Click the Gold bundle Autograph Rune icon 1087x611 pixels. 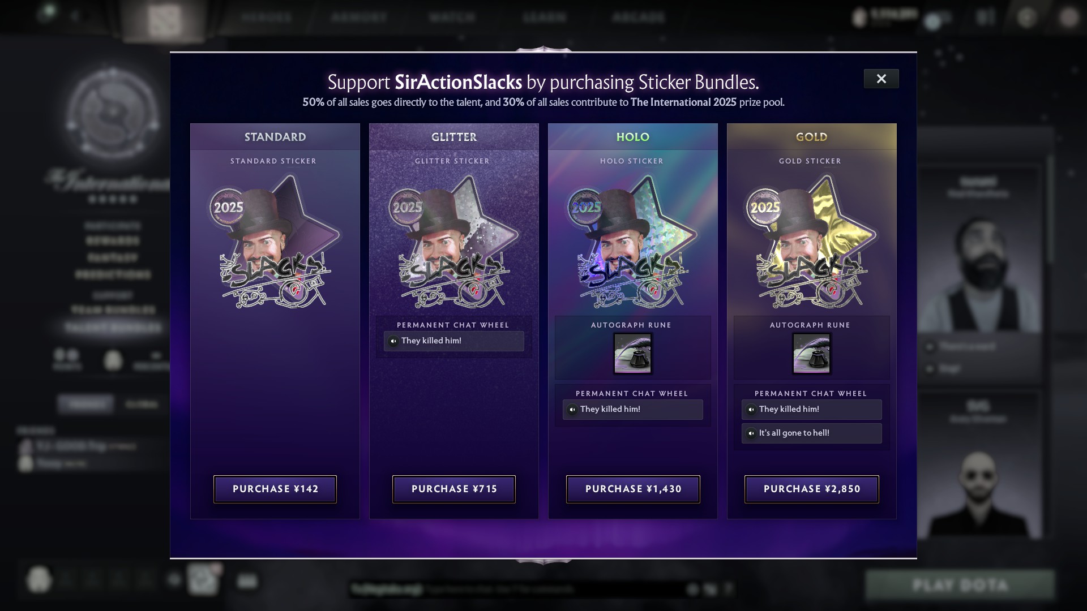pos(811,354)
